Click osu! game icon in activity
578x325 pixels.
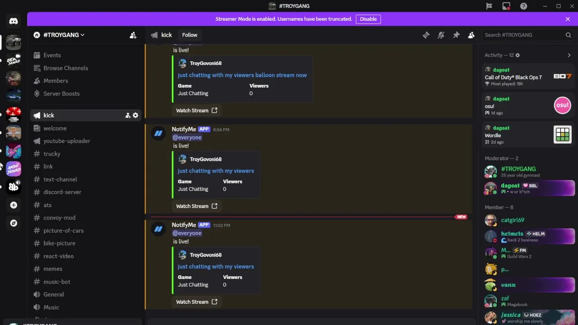point(562,105)
